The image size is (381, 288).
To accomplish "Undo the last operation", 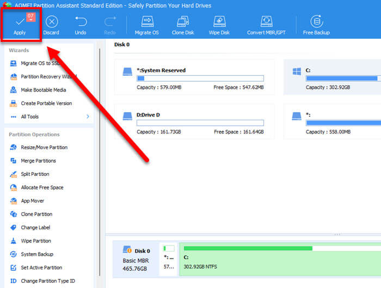I will pos(81,25).
